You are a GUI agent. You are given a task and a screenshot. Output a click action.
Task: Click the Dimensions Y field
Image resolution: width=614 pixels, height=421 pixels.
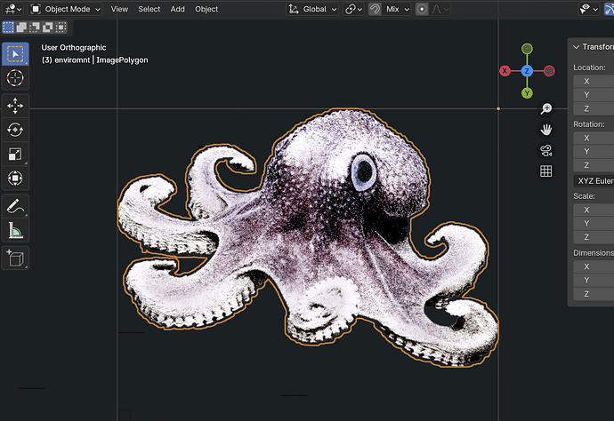click(594, 281)
